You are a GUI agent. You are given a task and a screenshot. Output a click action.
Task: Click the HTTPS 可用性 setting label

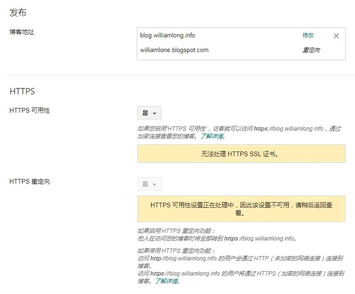[29, 111]
